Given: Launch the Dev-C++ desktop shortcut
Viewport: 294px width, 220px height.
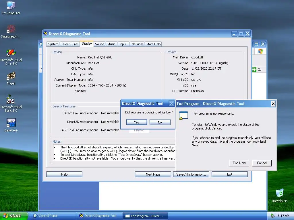Looking at the screenshot, I should point(11,125).
